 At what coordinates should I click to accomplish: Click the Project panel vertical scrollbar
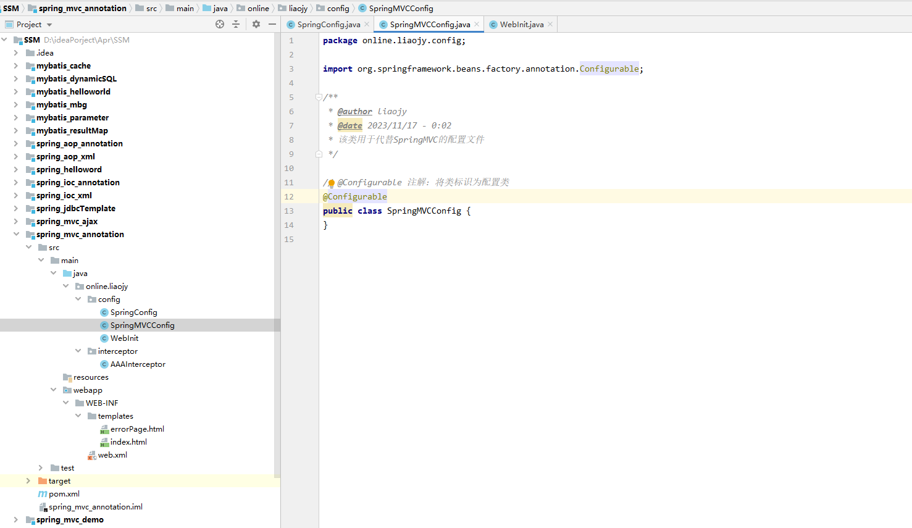tap(277, 256)
